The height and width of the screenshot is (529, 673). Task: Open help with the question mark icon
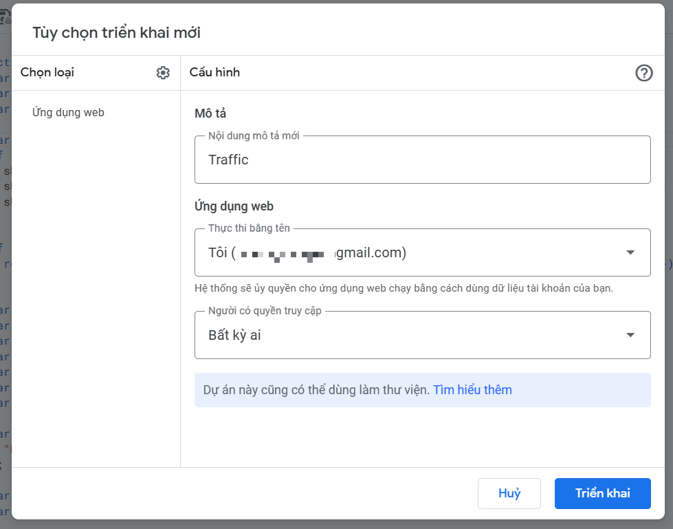pyautogui.click(x=643, y=73)
